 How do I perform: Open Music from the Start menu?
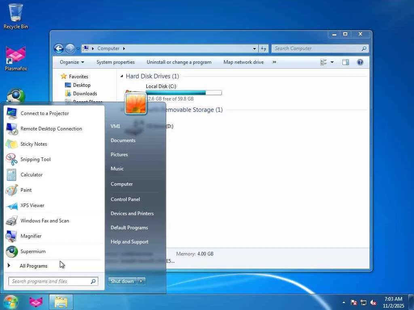tap(117, 169)
